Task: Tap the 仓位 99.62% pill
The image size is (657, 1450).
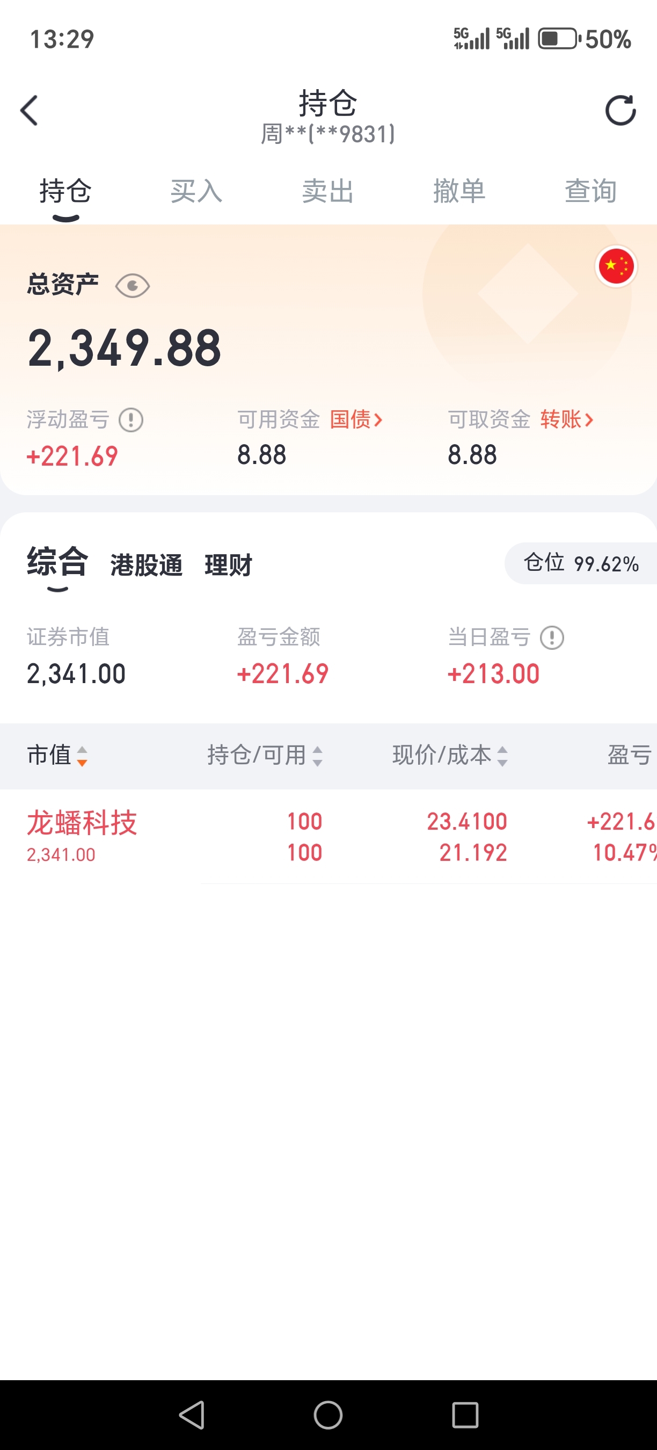Action: tap(580, 563)
